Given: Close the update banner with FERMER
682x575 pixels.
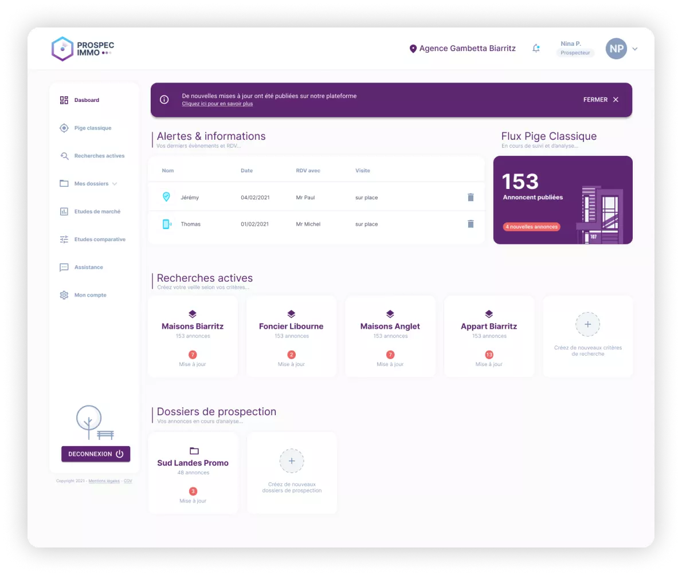Looking at the screenshot, I should point(601,100).
